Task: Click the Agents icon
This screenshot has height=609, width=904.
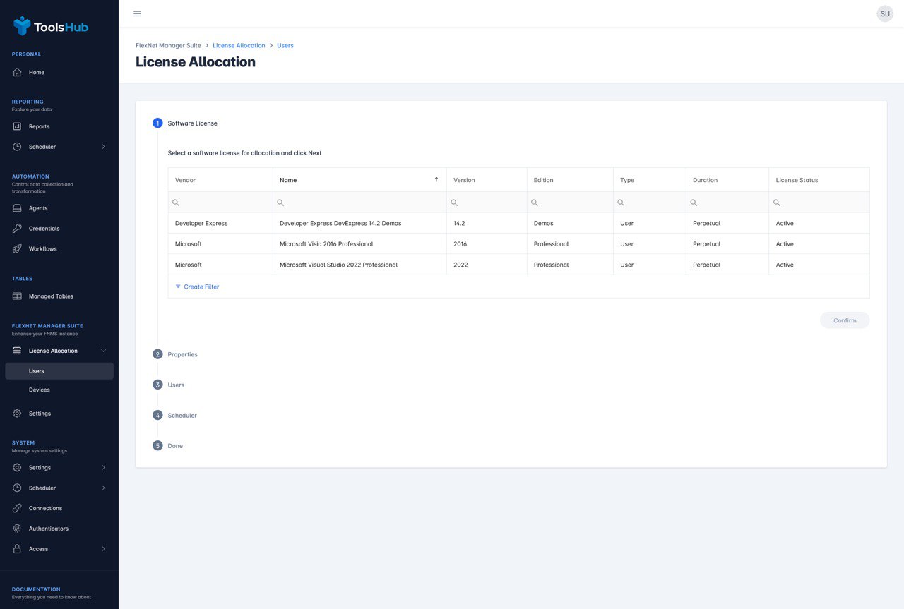Action: tap(17, 208)
